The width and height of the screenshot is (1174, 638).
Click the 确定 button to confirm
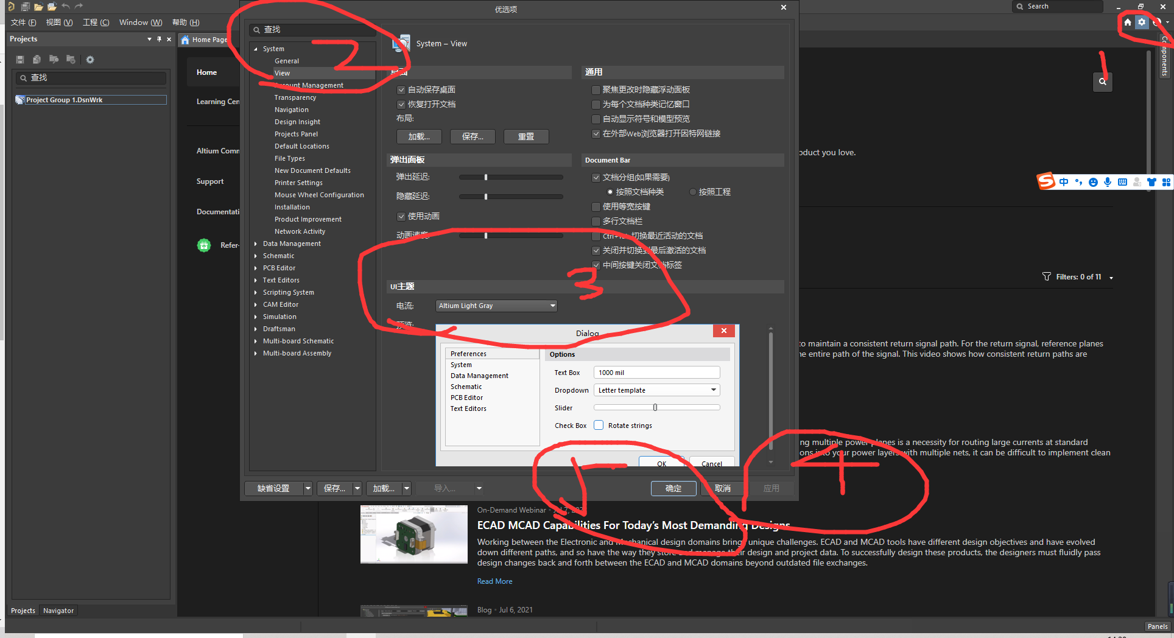pyautogui.click(x=673, y=488)
